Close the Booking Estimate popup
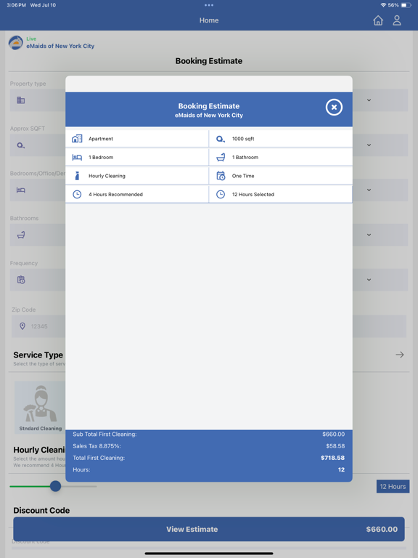 pyautogui.click(x=334, y=107)
